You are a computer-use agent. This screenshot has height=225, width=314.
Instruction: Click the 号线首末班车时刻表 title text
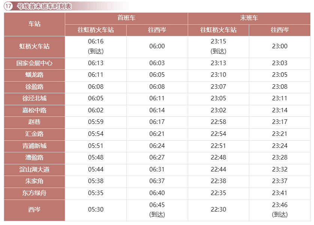[44, 6]
